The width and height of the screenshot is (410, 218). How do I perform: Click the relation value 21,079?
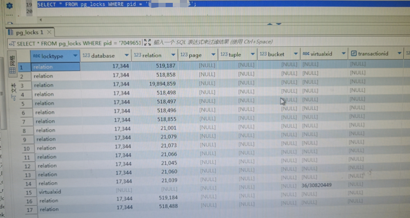point(168,137)
